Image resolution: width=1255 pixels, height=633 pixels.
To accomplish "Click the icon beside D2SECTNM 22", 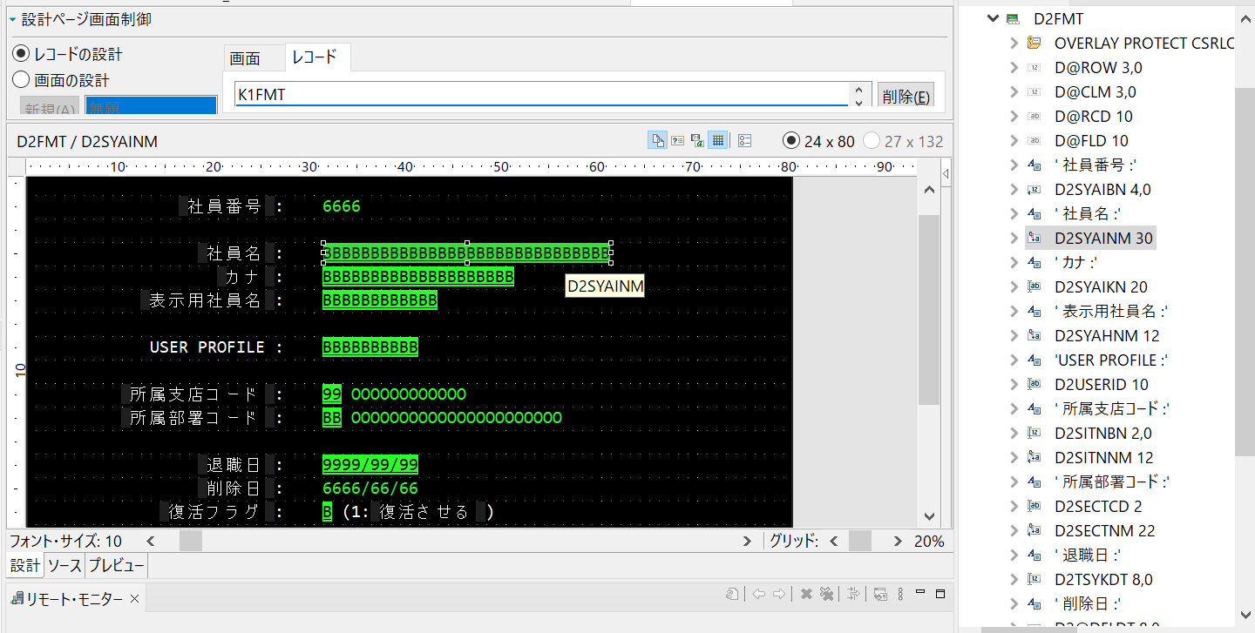I will (1035, 530).
